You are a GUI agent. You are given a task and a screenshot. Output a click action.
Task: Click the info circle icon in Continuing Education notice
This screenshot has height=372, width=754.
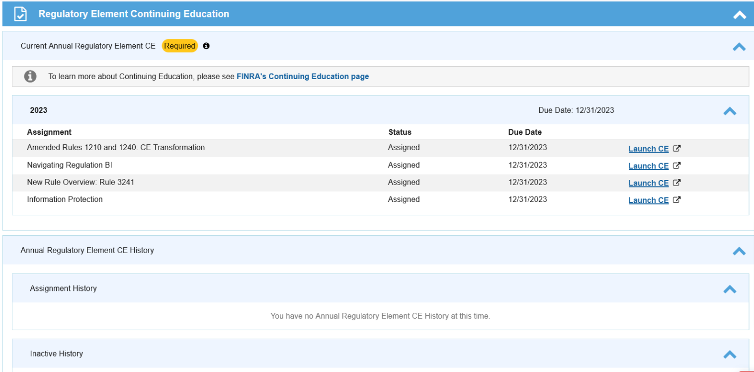pos(30,76)
